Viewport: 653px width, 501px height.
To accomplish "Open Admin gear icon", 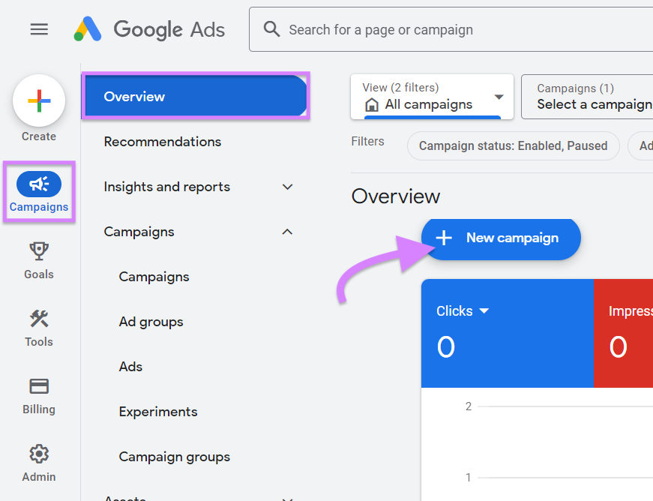I will coord(39,454).
